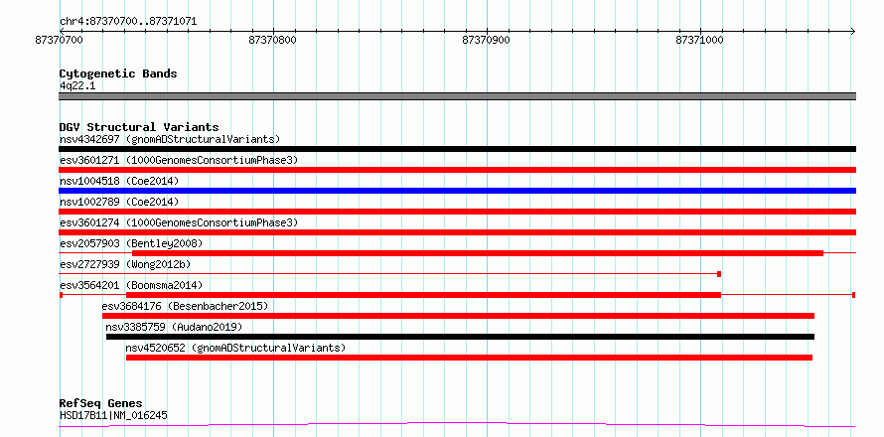Open the nsv1002789 Coe2014 label
884x437 pixels.
click(119, 202)
